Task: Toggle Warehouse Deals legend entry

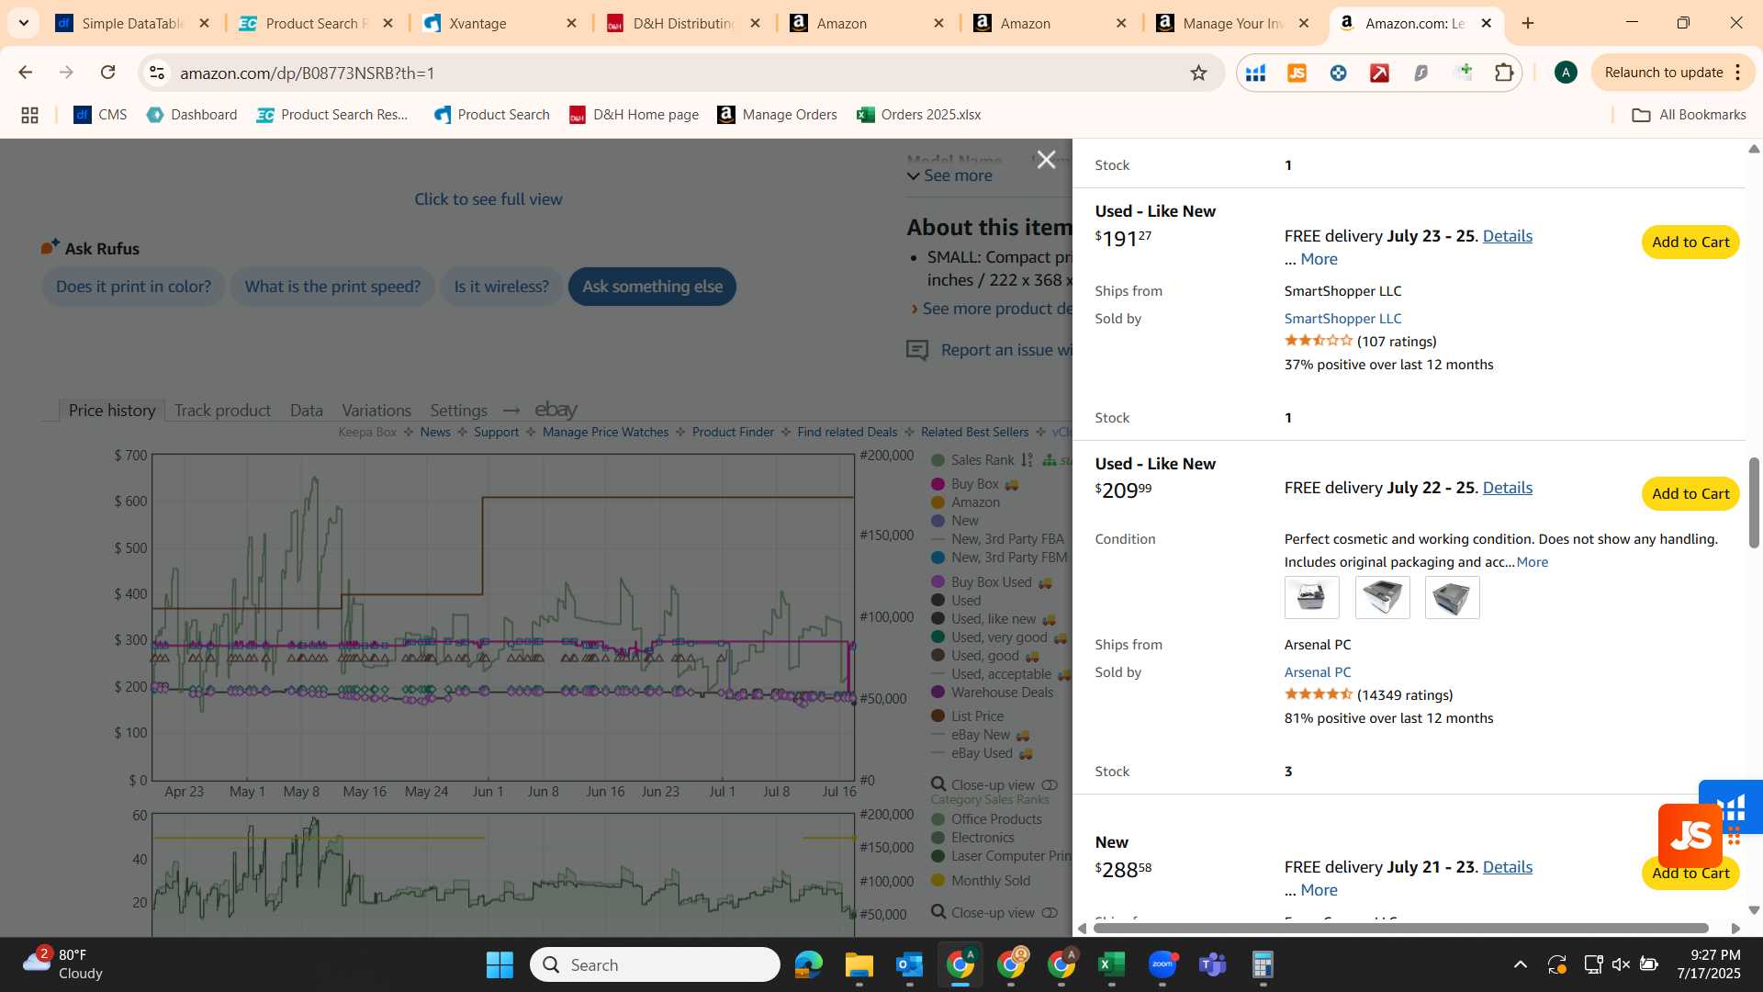Action: click(x=992, y=693)
